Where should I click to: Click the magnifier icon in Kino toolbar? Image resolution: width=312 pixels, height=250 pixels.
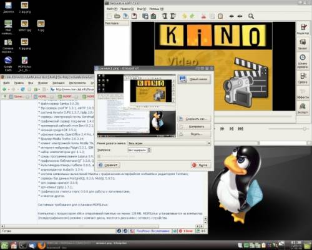[251, 16]
